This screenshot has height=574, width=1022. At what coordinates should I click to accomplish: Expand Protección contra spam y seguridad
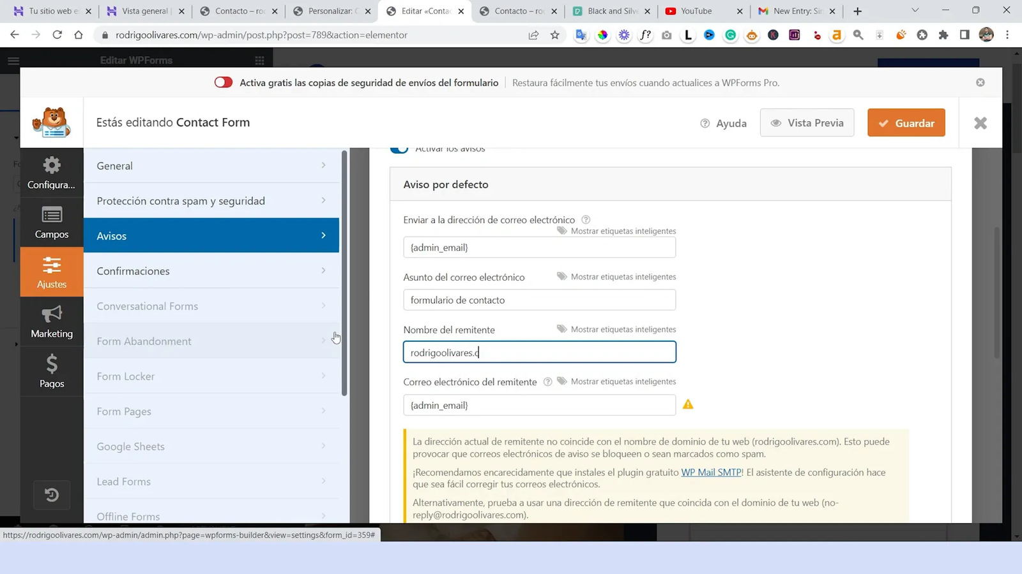[x=211, y=200]
